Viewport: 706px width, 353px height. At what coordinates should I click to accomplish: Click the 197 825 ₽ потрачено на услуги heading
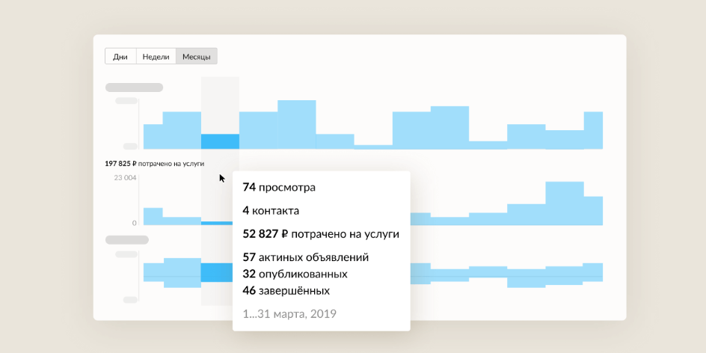tap(154, 164)
